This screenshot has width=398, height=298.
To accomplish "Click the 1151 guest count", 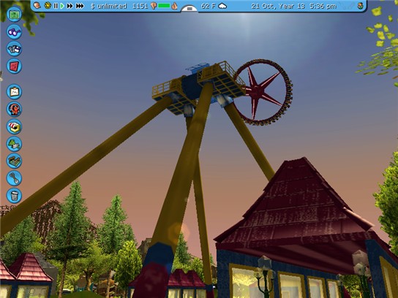I will point(140,6).
